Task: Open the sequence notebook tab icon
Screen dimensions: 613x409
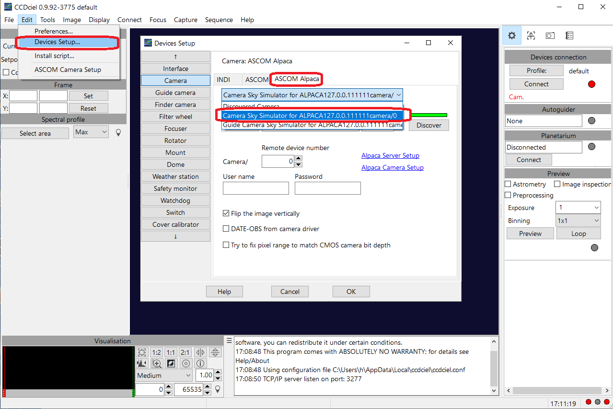Action: pos(569,35)
